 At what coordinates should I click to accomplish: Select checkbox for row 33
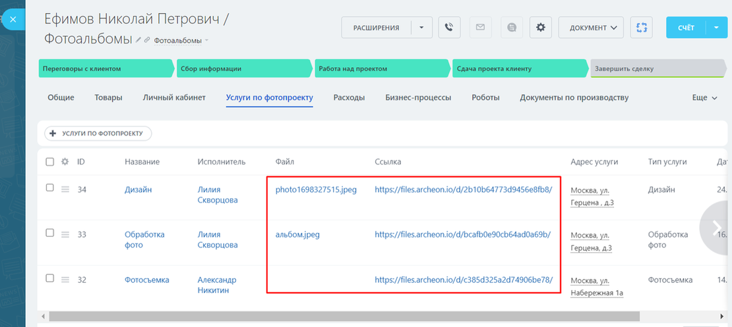50,233
